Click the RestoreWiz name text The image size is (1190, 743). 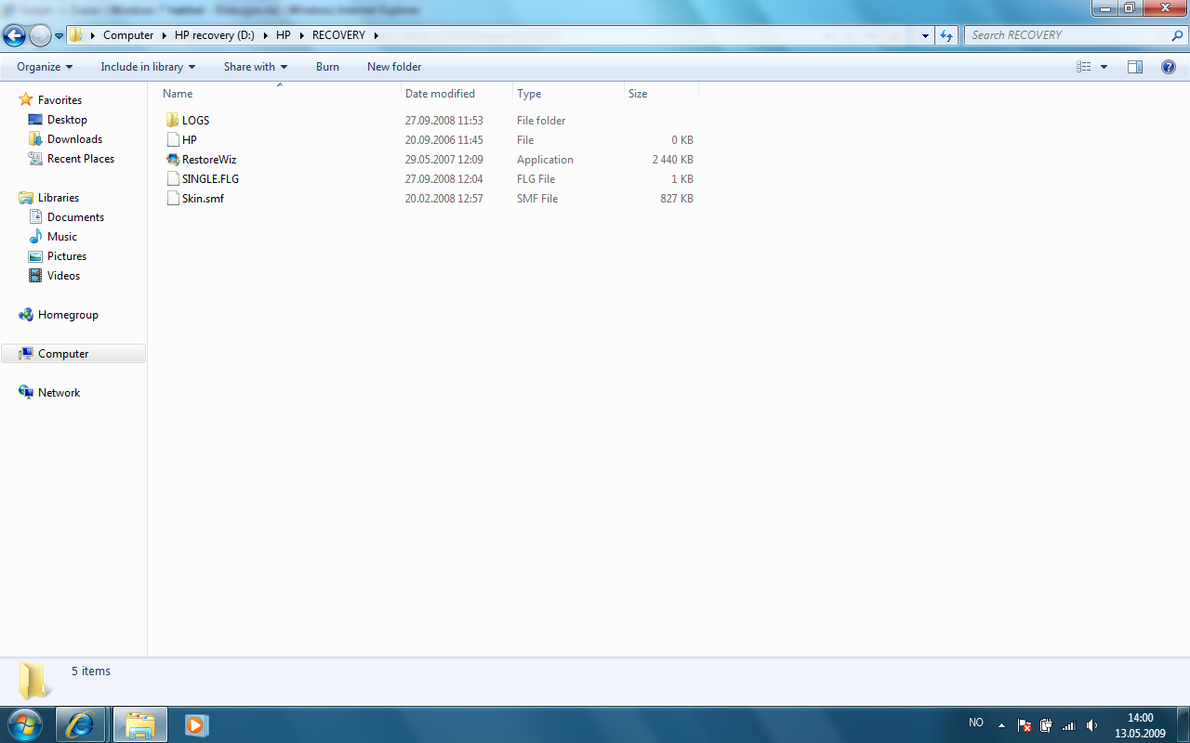[209, 160]
